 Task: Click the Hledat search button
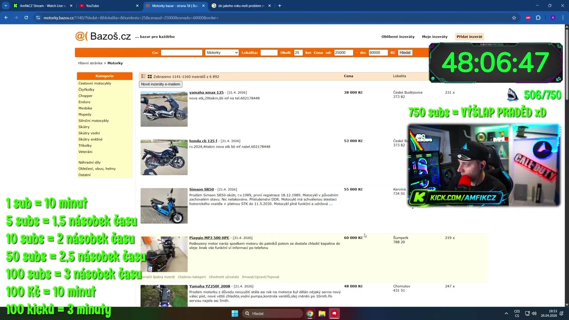[405, 52]
